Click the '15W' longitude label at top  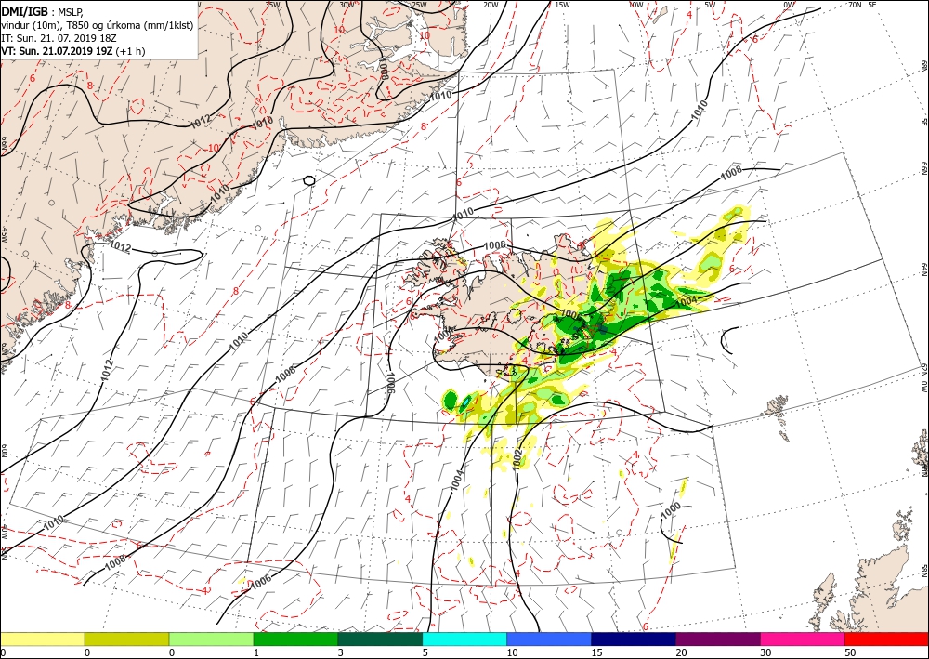click(x=562, y=5)
